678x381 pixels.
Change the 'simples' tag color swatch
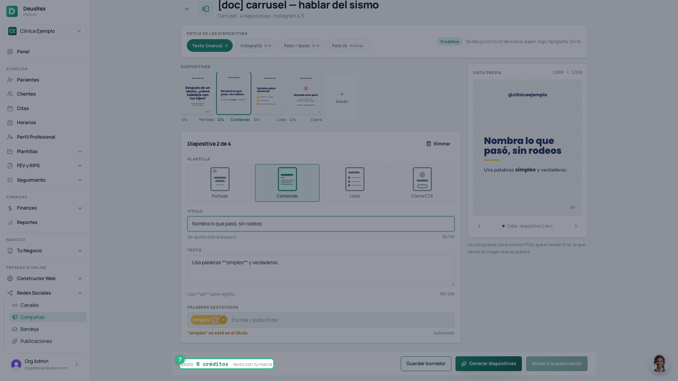coord(215,320)
